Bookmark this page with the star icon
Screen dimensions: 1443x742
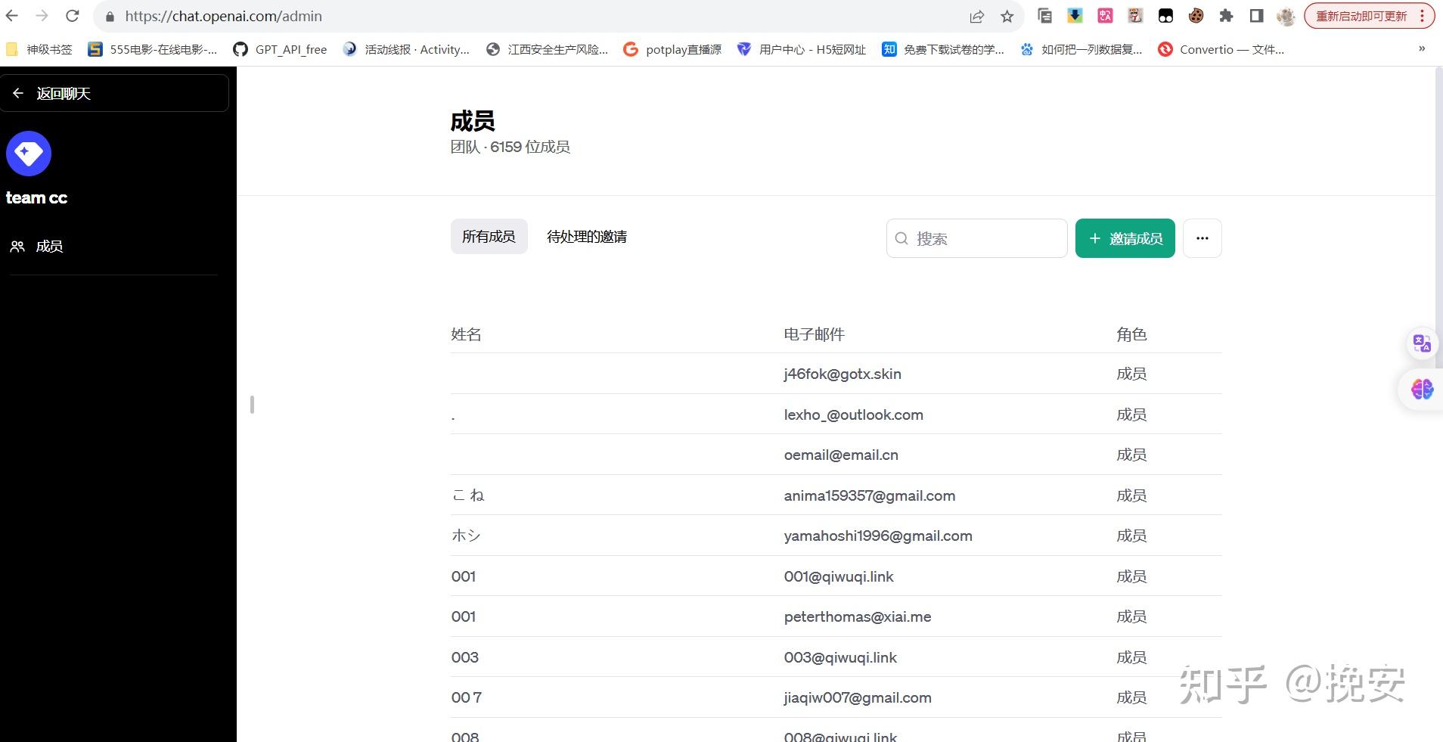1008,15
